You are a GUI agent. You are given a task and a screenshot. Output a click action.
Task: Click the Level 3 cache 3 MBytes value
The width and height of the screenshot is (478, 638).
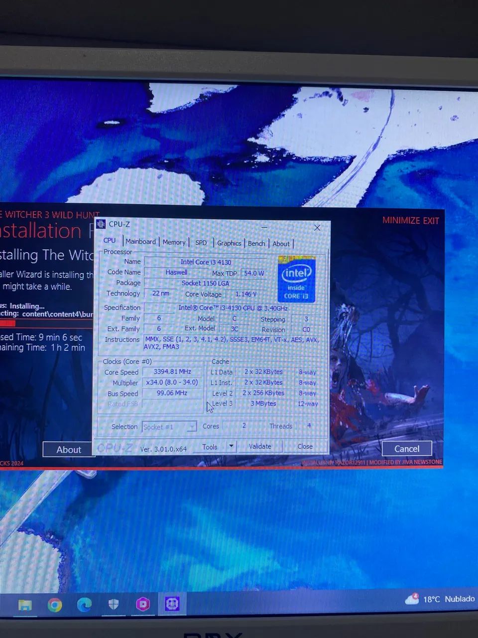(263, 403)
